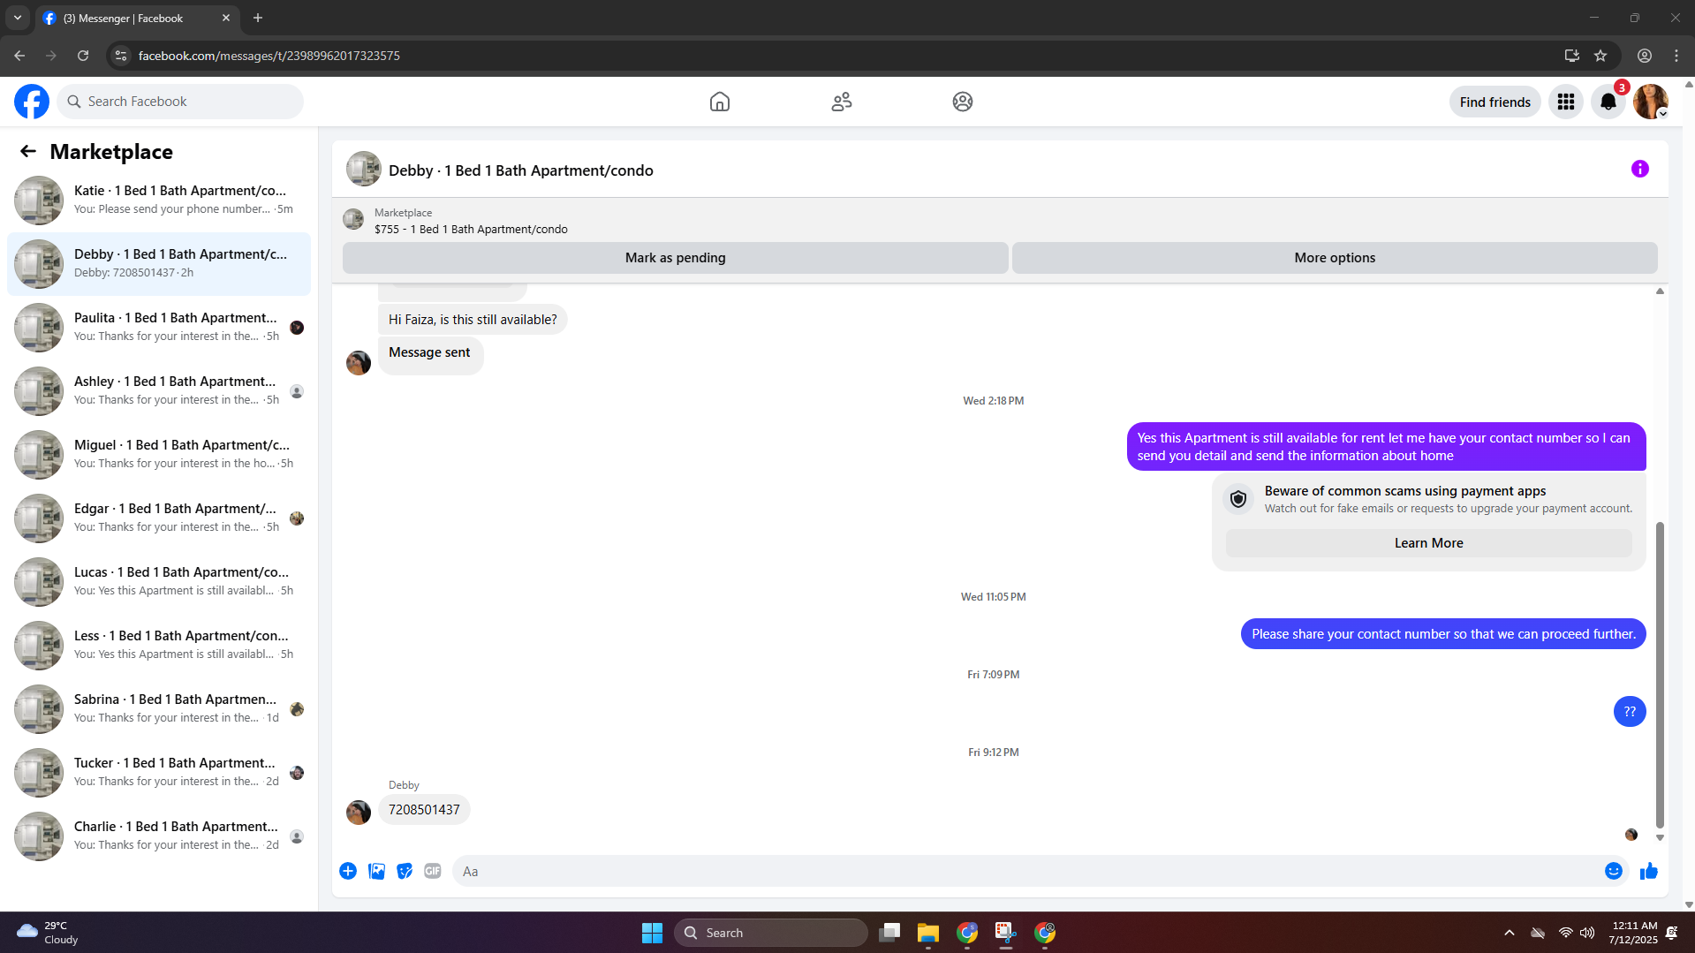Open a new browser tab
This screenshot has width=1695, height=953.
click(258, 18)
